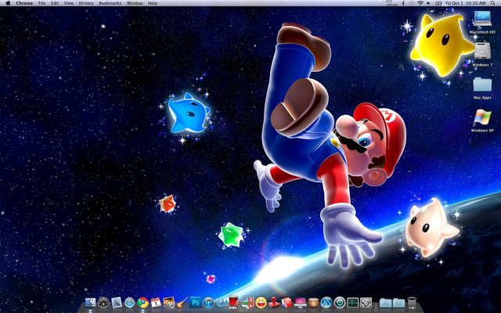Viewport: 501px width, 313px height.
Task: Open iCal calendar in the dock
Action: [156, 302]
